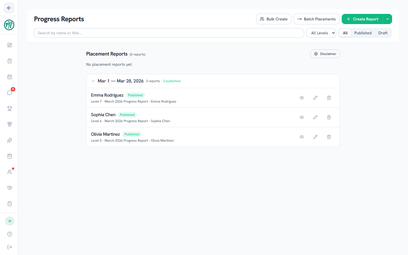Screen dimensions: 408x255
Task: Click the Bulk Create button
Action: 274,19
